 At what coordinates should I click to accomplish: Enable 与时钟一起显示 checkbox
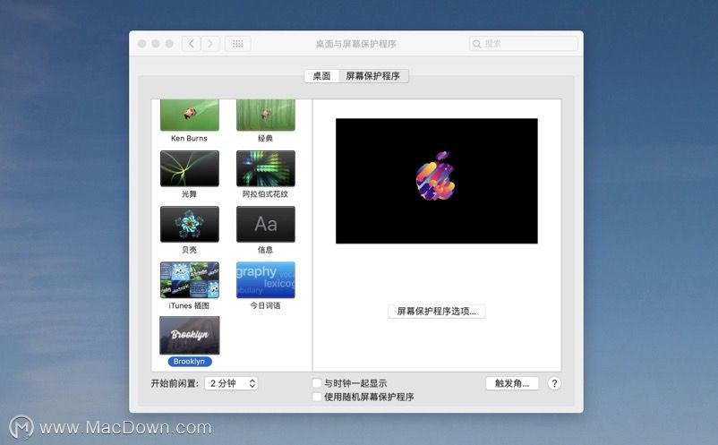point(317,383)
